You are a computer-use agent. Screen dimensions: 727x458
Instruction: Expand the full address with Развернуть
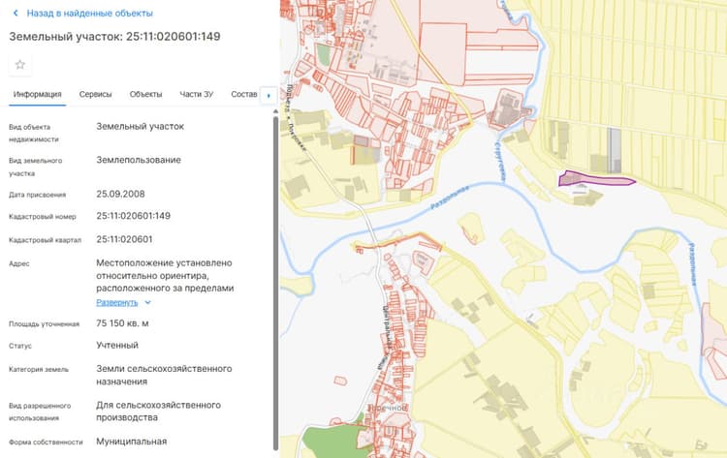pyautogui.click(x=117, y=302)
